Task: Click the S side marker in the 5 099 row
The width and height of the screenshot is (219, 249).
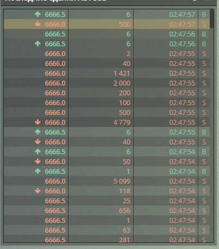Action: (204, 181)
